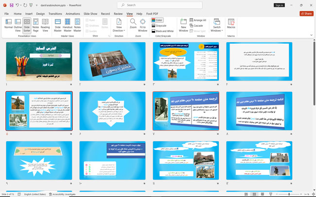Viewport: 316px width, 197px height.
Task: Toggle the Ruler checkbox
Action: [87, 20]
